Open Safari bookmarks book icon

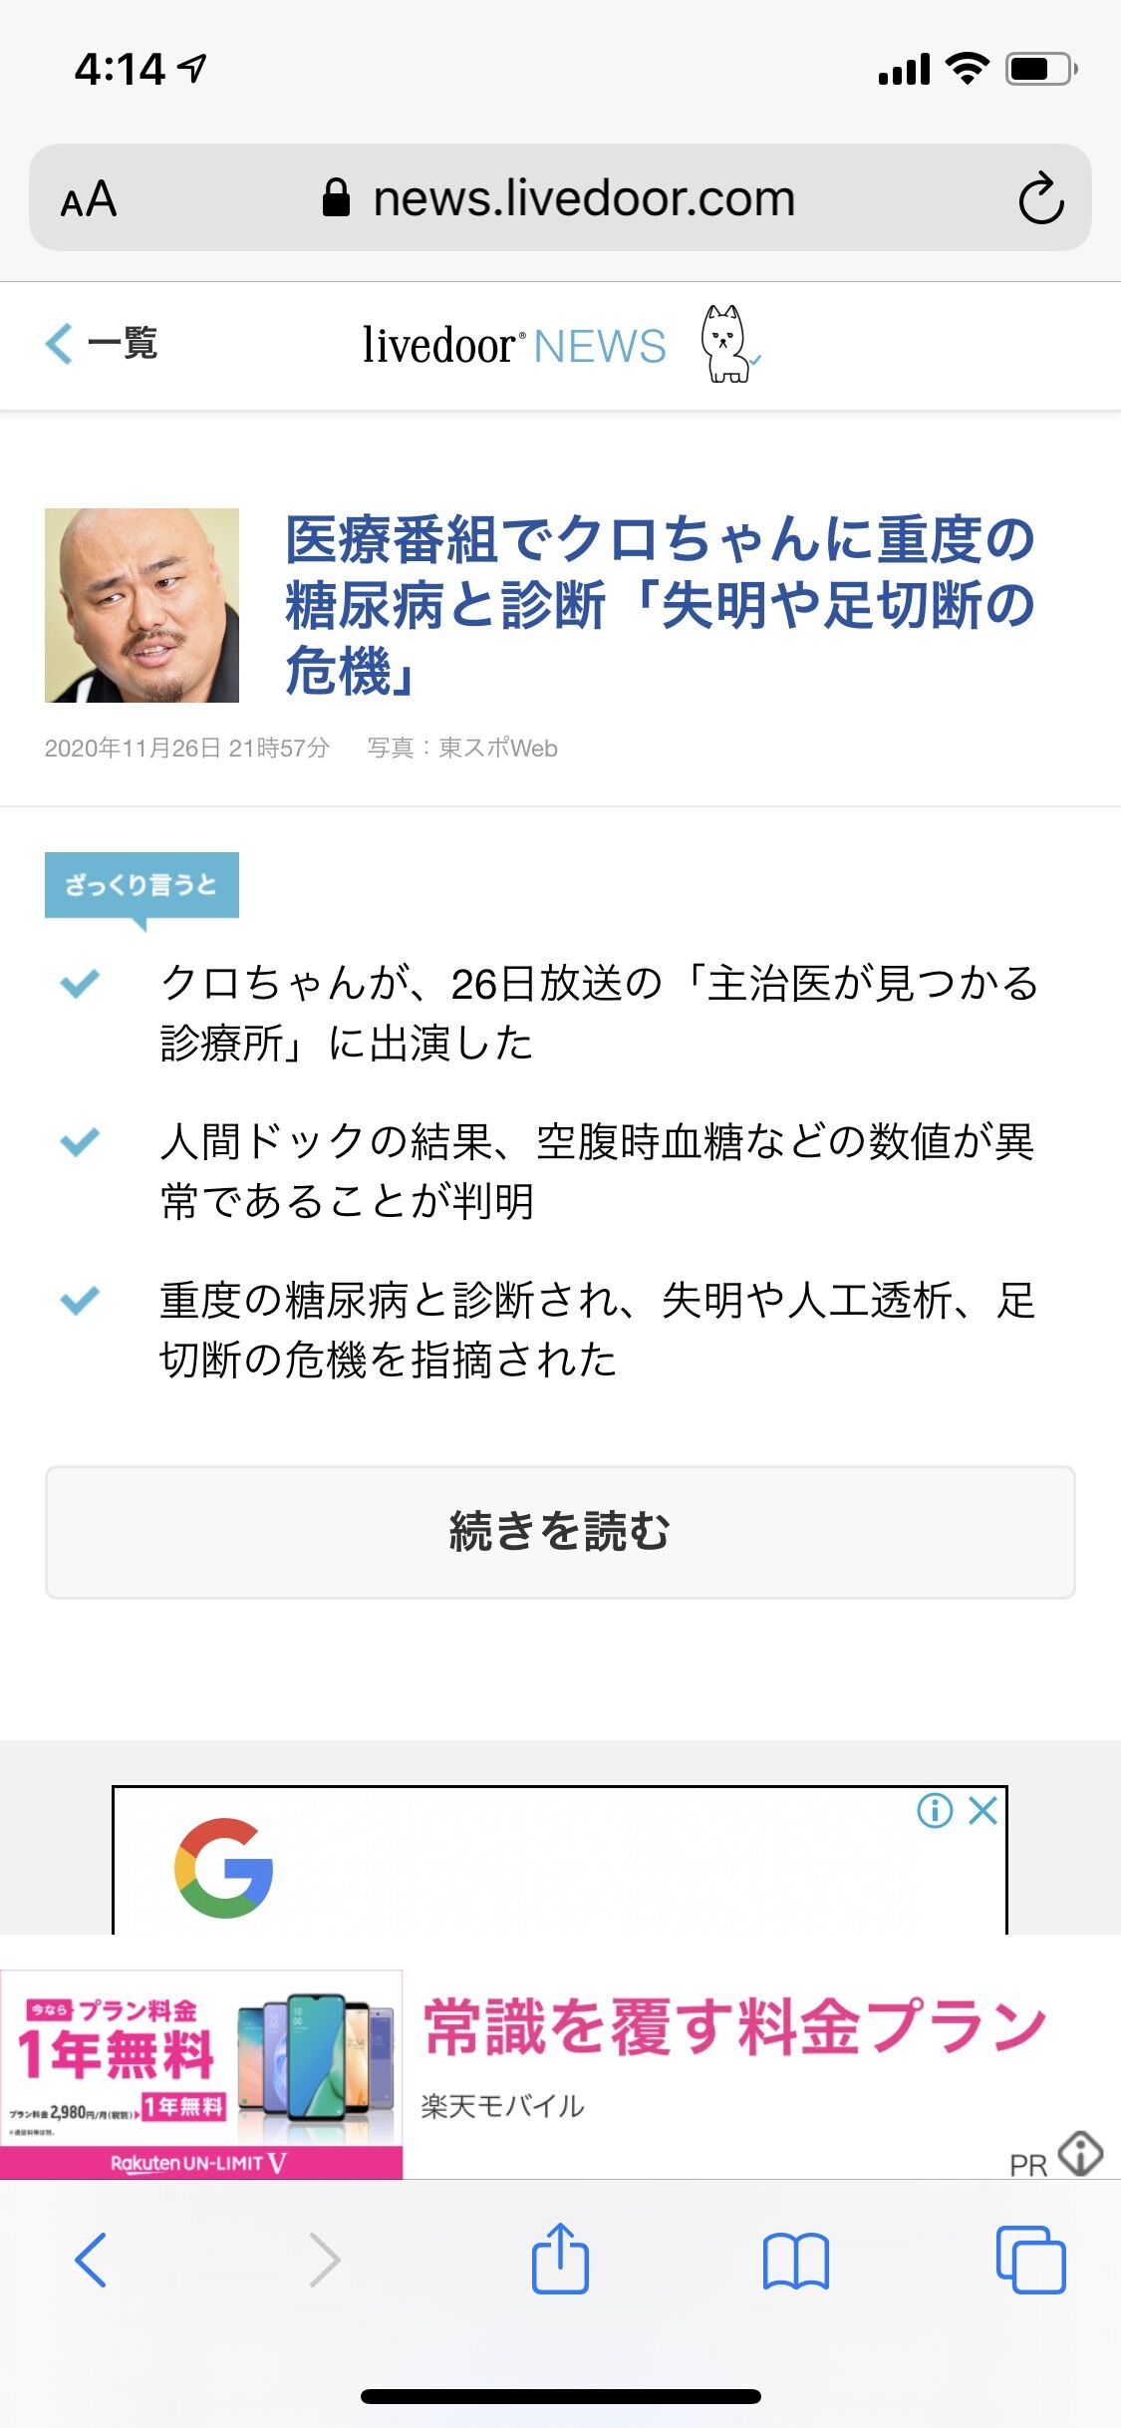795,2261
